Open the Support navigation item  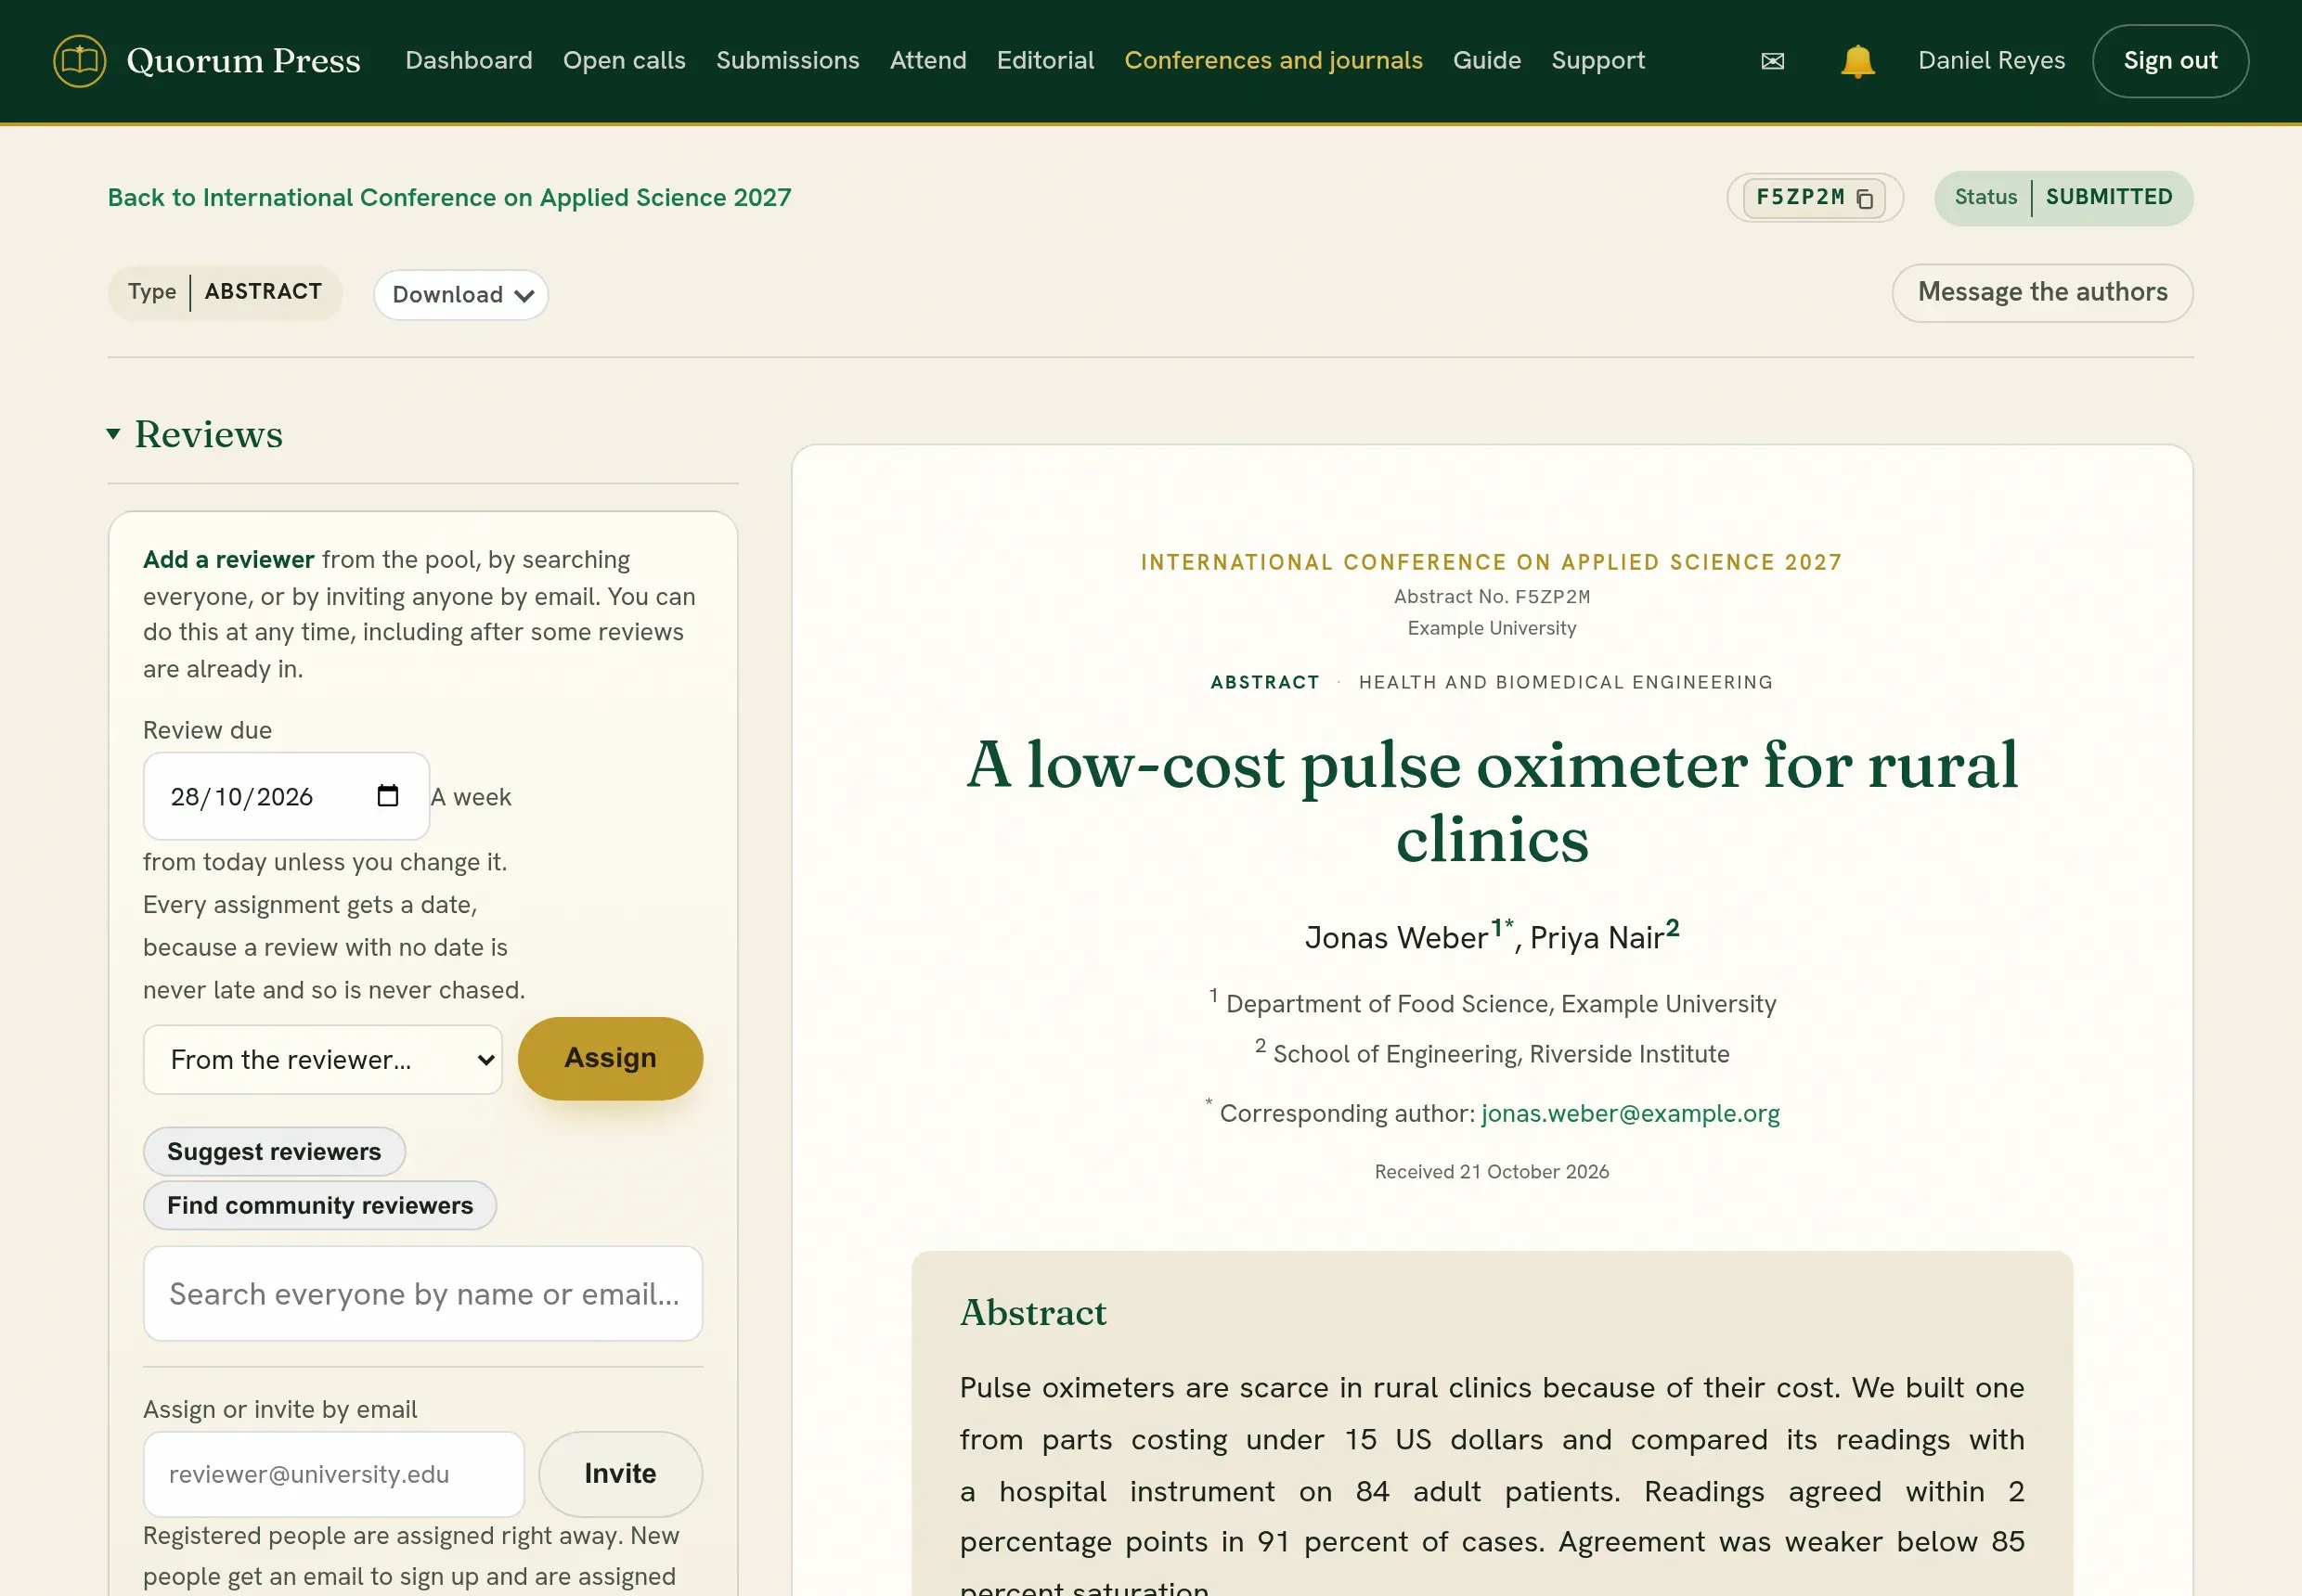pyautogui.click(x=1597, y=61)
